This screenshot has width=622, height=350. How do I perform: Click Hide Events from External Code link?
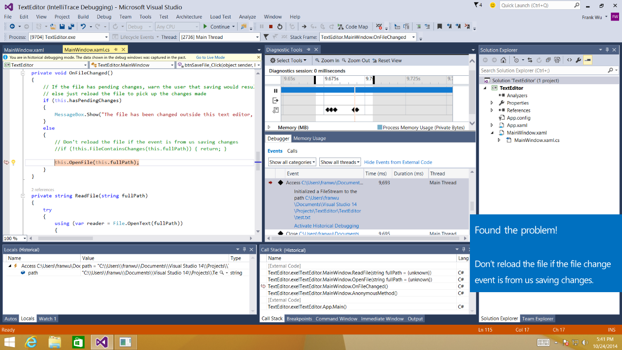[x=398, y=162]
